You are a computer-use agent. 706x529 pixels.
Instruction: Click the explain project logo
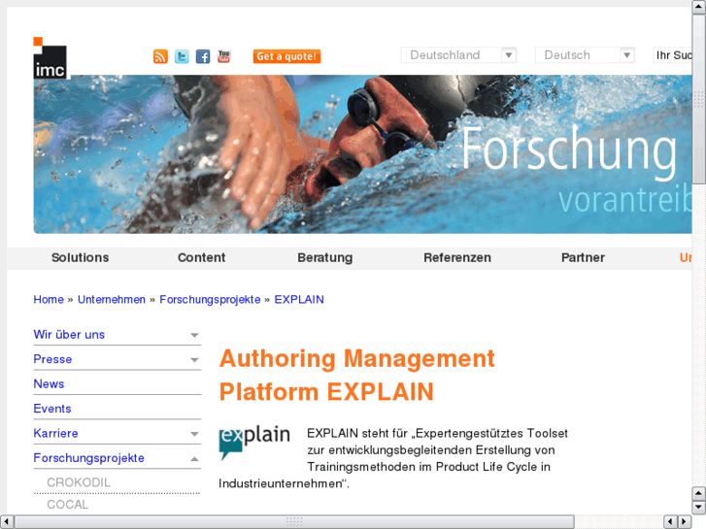(x=254, y=442)
